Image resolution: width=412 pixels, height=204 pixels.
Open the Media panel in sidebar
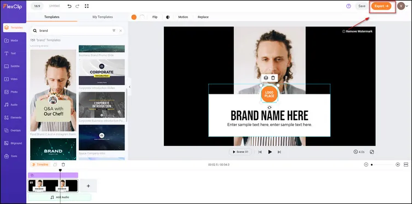(12, 41)
